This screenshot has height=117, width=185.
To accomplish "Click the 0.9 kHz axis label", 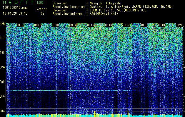I will click(x=3, y=67).
